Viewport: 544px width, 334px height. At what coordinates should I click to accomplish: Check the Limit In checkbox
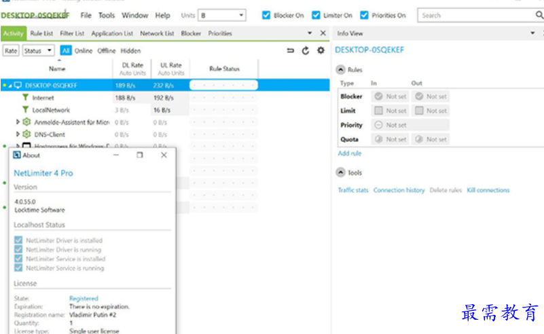coord(379,110)
